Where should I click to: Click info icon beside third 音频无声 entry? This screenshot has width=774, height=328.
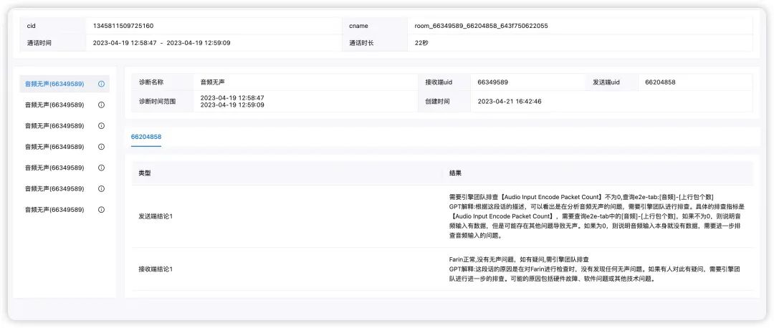point(101,125)
